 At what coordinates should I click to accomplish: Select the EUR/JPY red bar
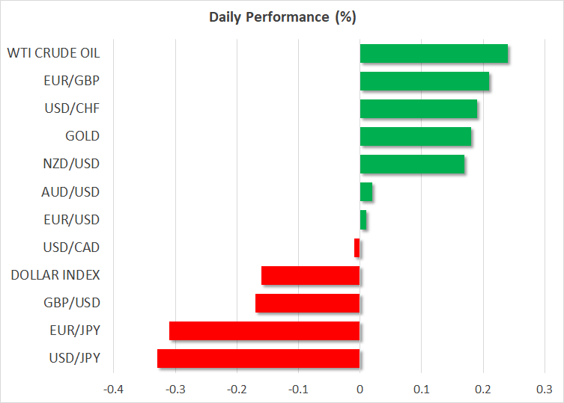point(264,330)
